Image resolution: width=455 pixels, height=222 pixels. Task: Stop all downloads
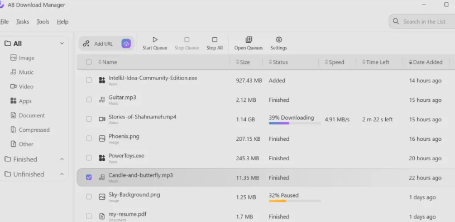tap(214, 43)
